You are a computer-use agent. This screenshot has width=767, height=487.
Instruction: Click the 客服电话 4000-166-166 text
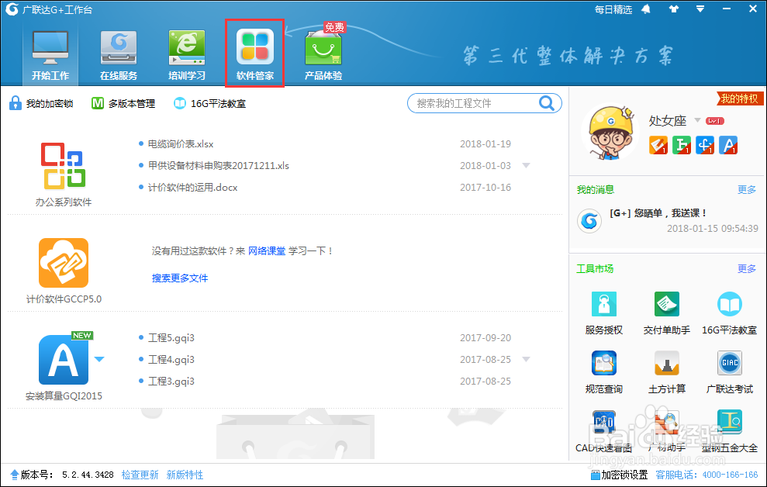pyautogui.click(x=707, y=475)
